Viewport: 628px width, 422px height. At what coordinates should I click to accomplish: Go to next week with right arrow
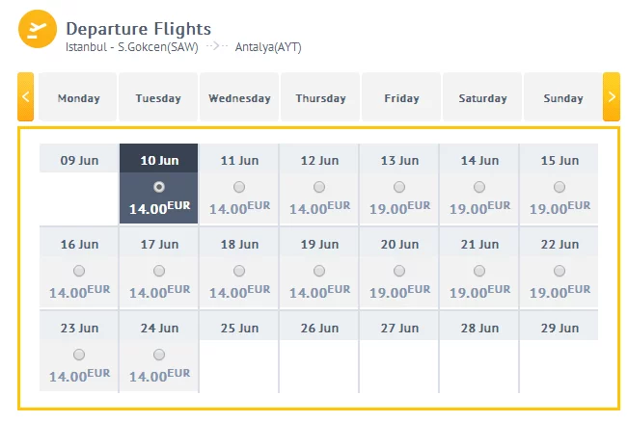(x=611, y=96)
